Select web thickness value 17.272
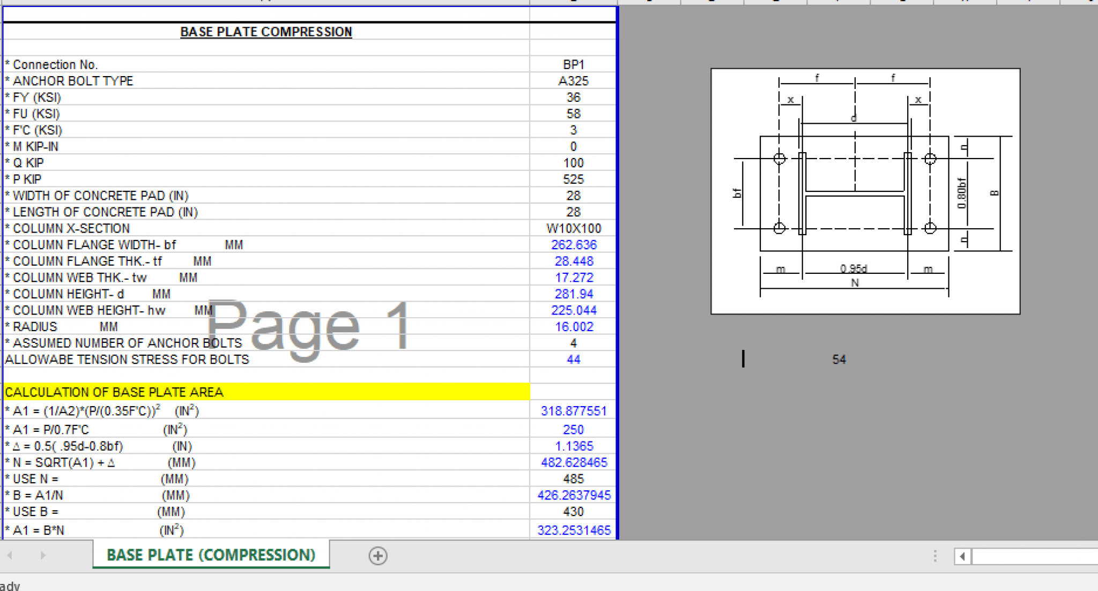The image size is (1098, 591). [x=573, y=277]
